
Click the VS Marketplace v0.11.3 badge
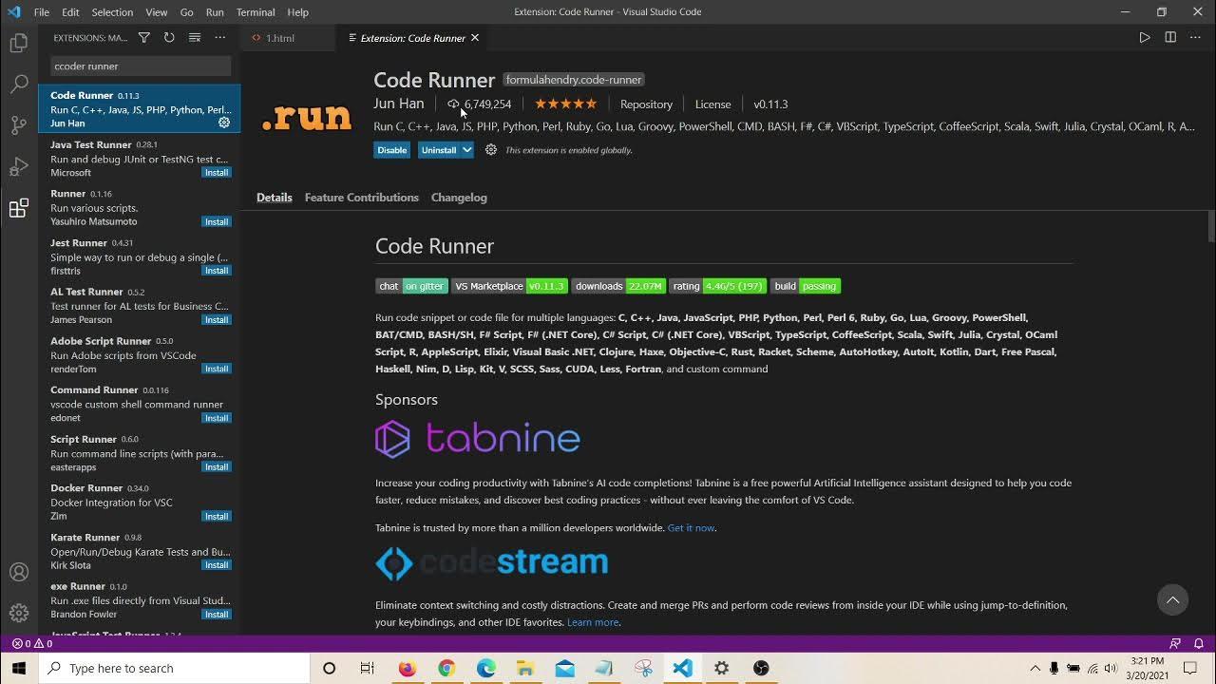click(x=509, y=286)
